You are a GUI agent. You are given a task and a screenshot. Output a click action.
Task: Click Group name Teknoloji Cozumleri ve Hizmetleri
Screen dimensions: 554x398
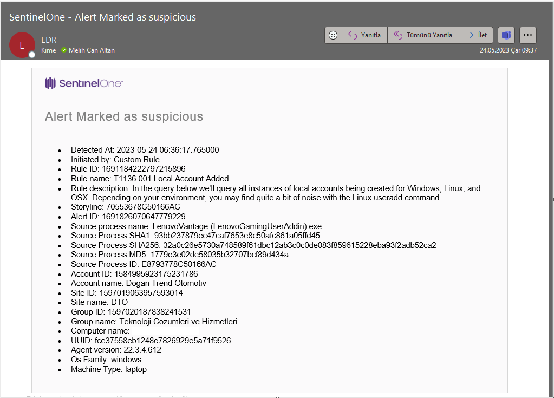[x=154, y=322]
